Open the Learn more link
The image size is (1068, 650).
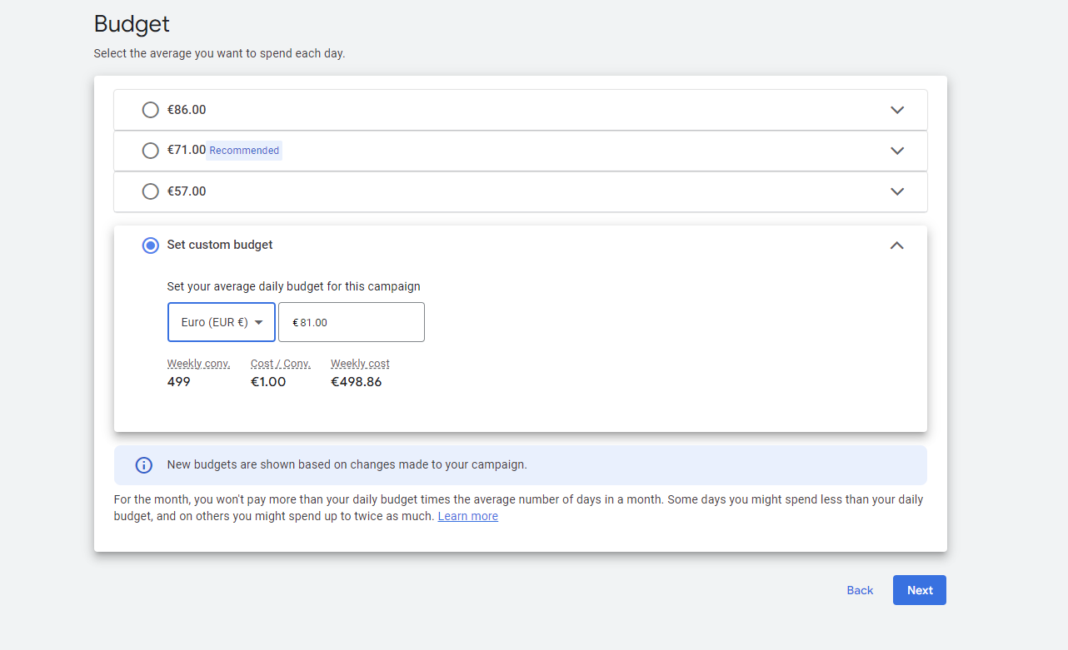(x=467, y=516)
